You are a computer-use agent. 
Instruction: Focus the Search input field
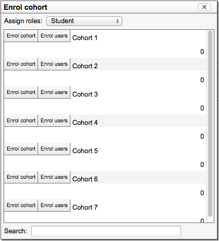(106, 231)
